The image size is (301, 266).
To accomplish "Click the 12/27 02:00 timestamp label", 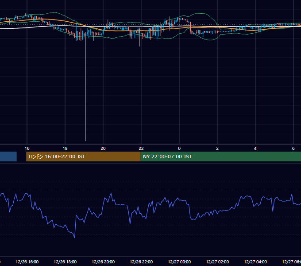I will (217, 262).
